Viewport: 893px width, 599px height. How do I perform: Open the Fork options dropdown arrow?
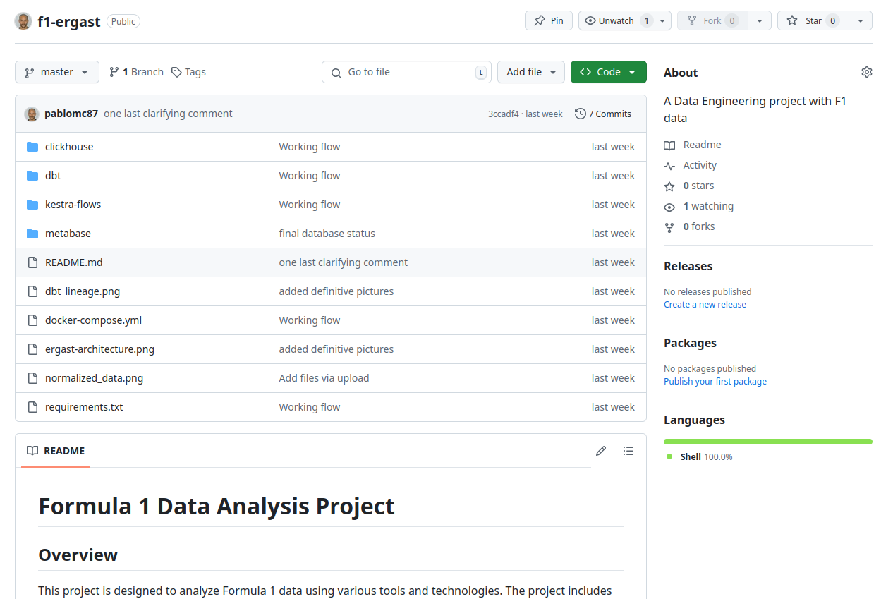click(x=759, y=20)
